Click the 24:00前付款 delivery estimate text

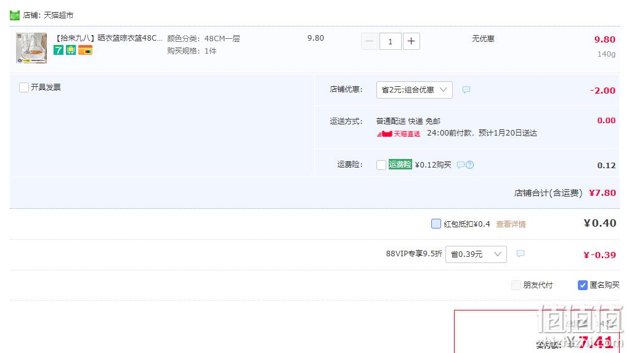coord(482,133)
